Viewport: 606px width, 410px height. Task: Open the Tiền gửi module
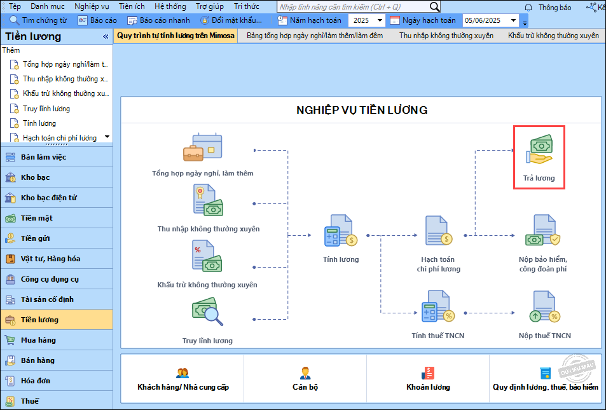tap(57, 238)
